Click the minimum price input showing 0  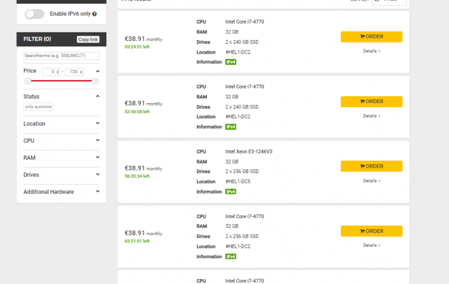[51, 72]
